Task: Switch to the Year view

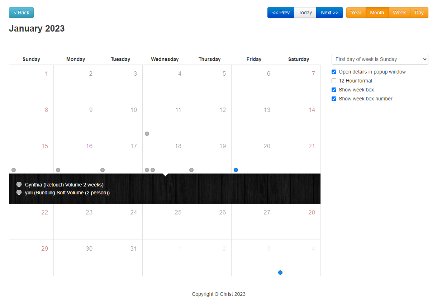Action: click(356, 13)
